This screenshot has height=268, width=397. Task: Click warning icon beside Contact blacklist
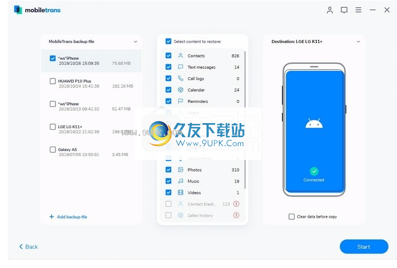pos(236,204)
